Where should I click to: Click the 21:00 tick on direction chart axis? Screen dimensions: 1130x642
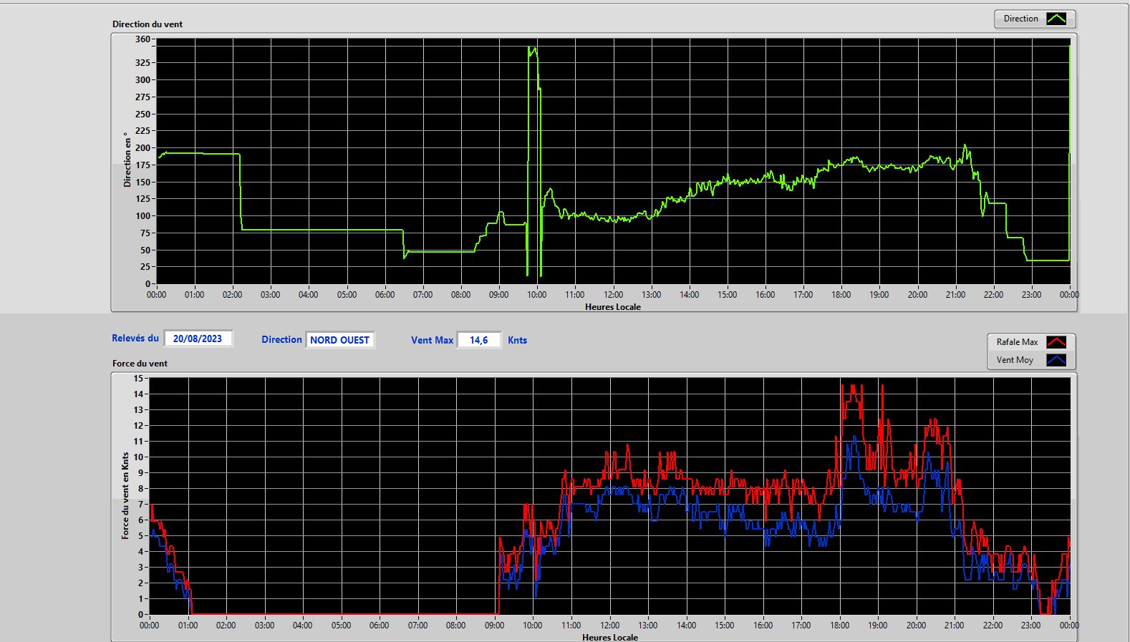[955, 294]
